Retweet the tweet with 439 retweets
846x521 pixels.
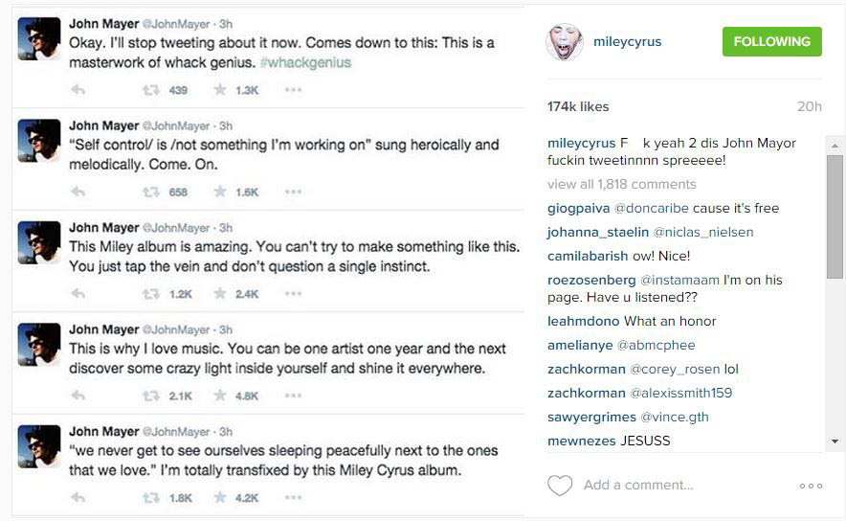pos(151,90)
